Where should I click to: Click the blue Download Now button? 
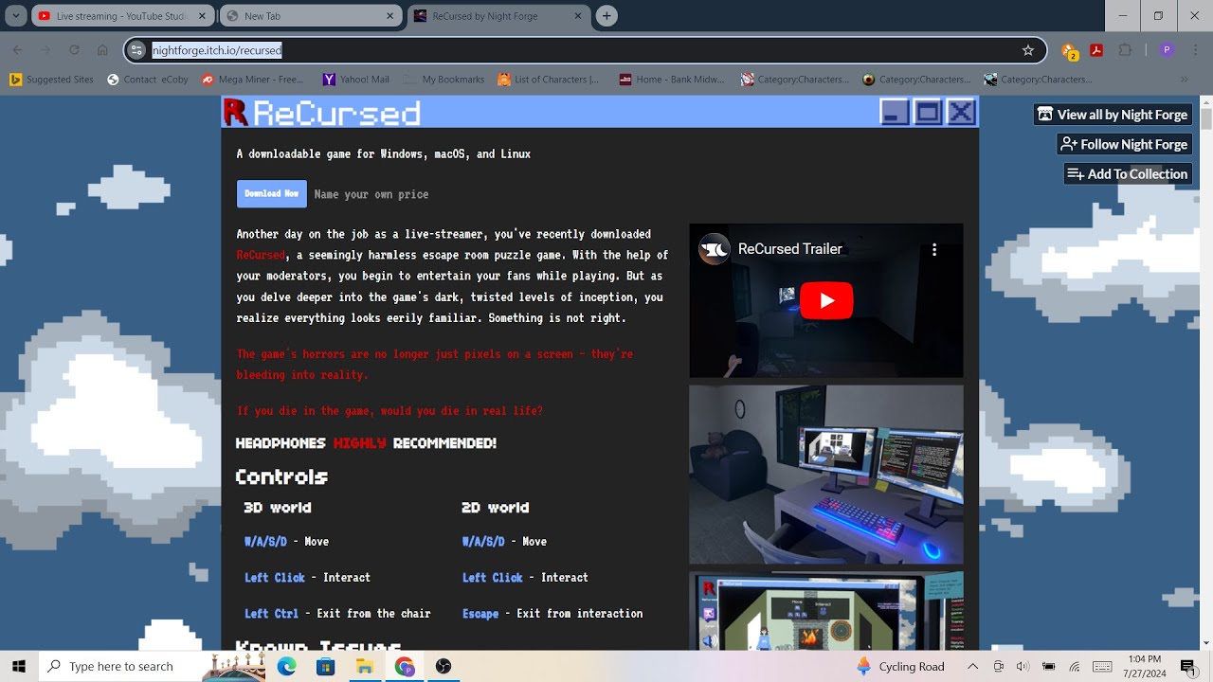(272, 193)
